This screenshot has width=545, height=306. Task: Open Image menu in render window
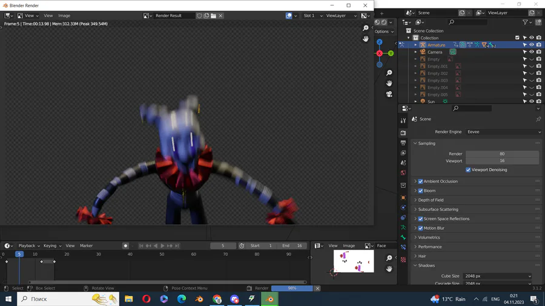(64, 16)
